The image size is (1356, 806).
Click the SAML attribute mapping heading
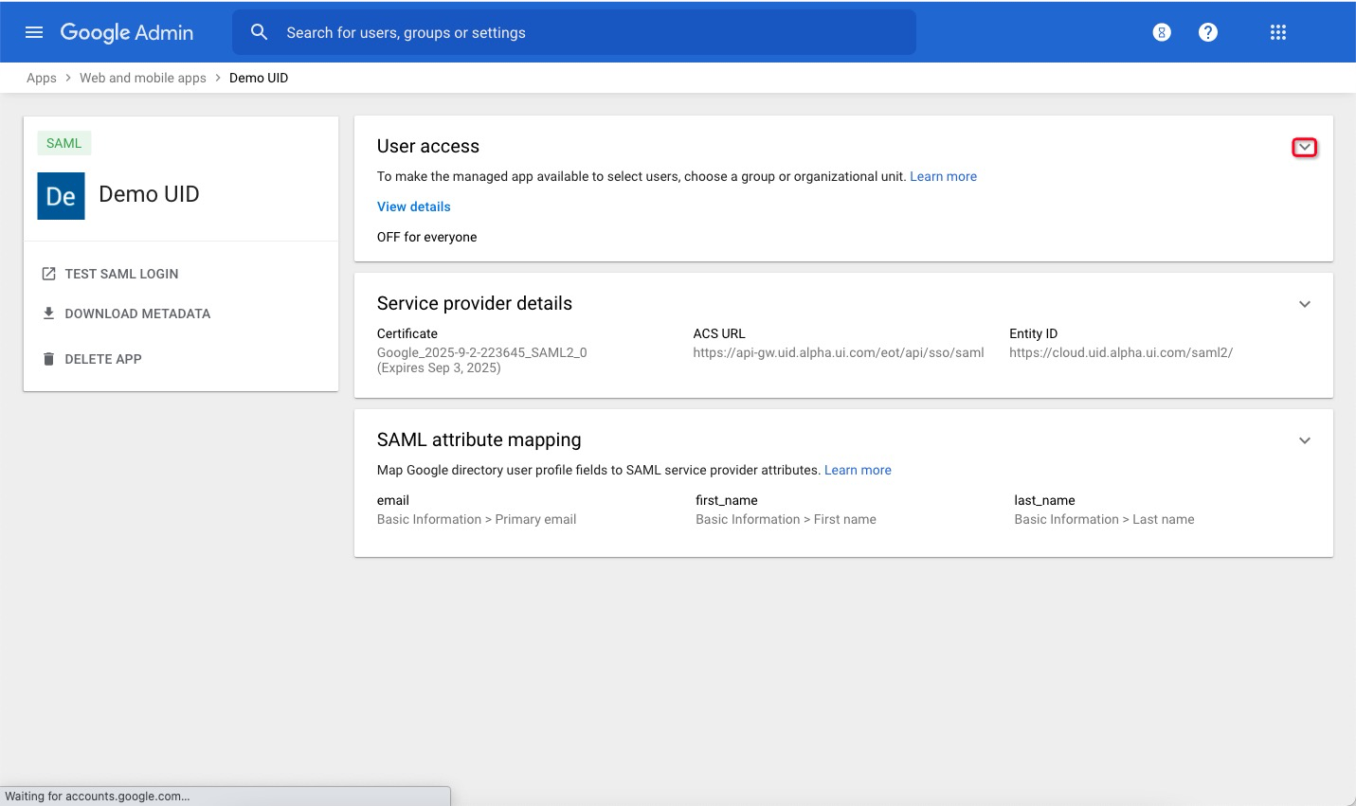(479, 439)
